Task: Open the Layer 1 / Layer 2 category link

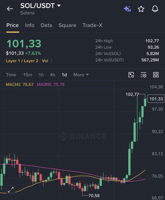Action: click(x=22, y=61)
